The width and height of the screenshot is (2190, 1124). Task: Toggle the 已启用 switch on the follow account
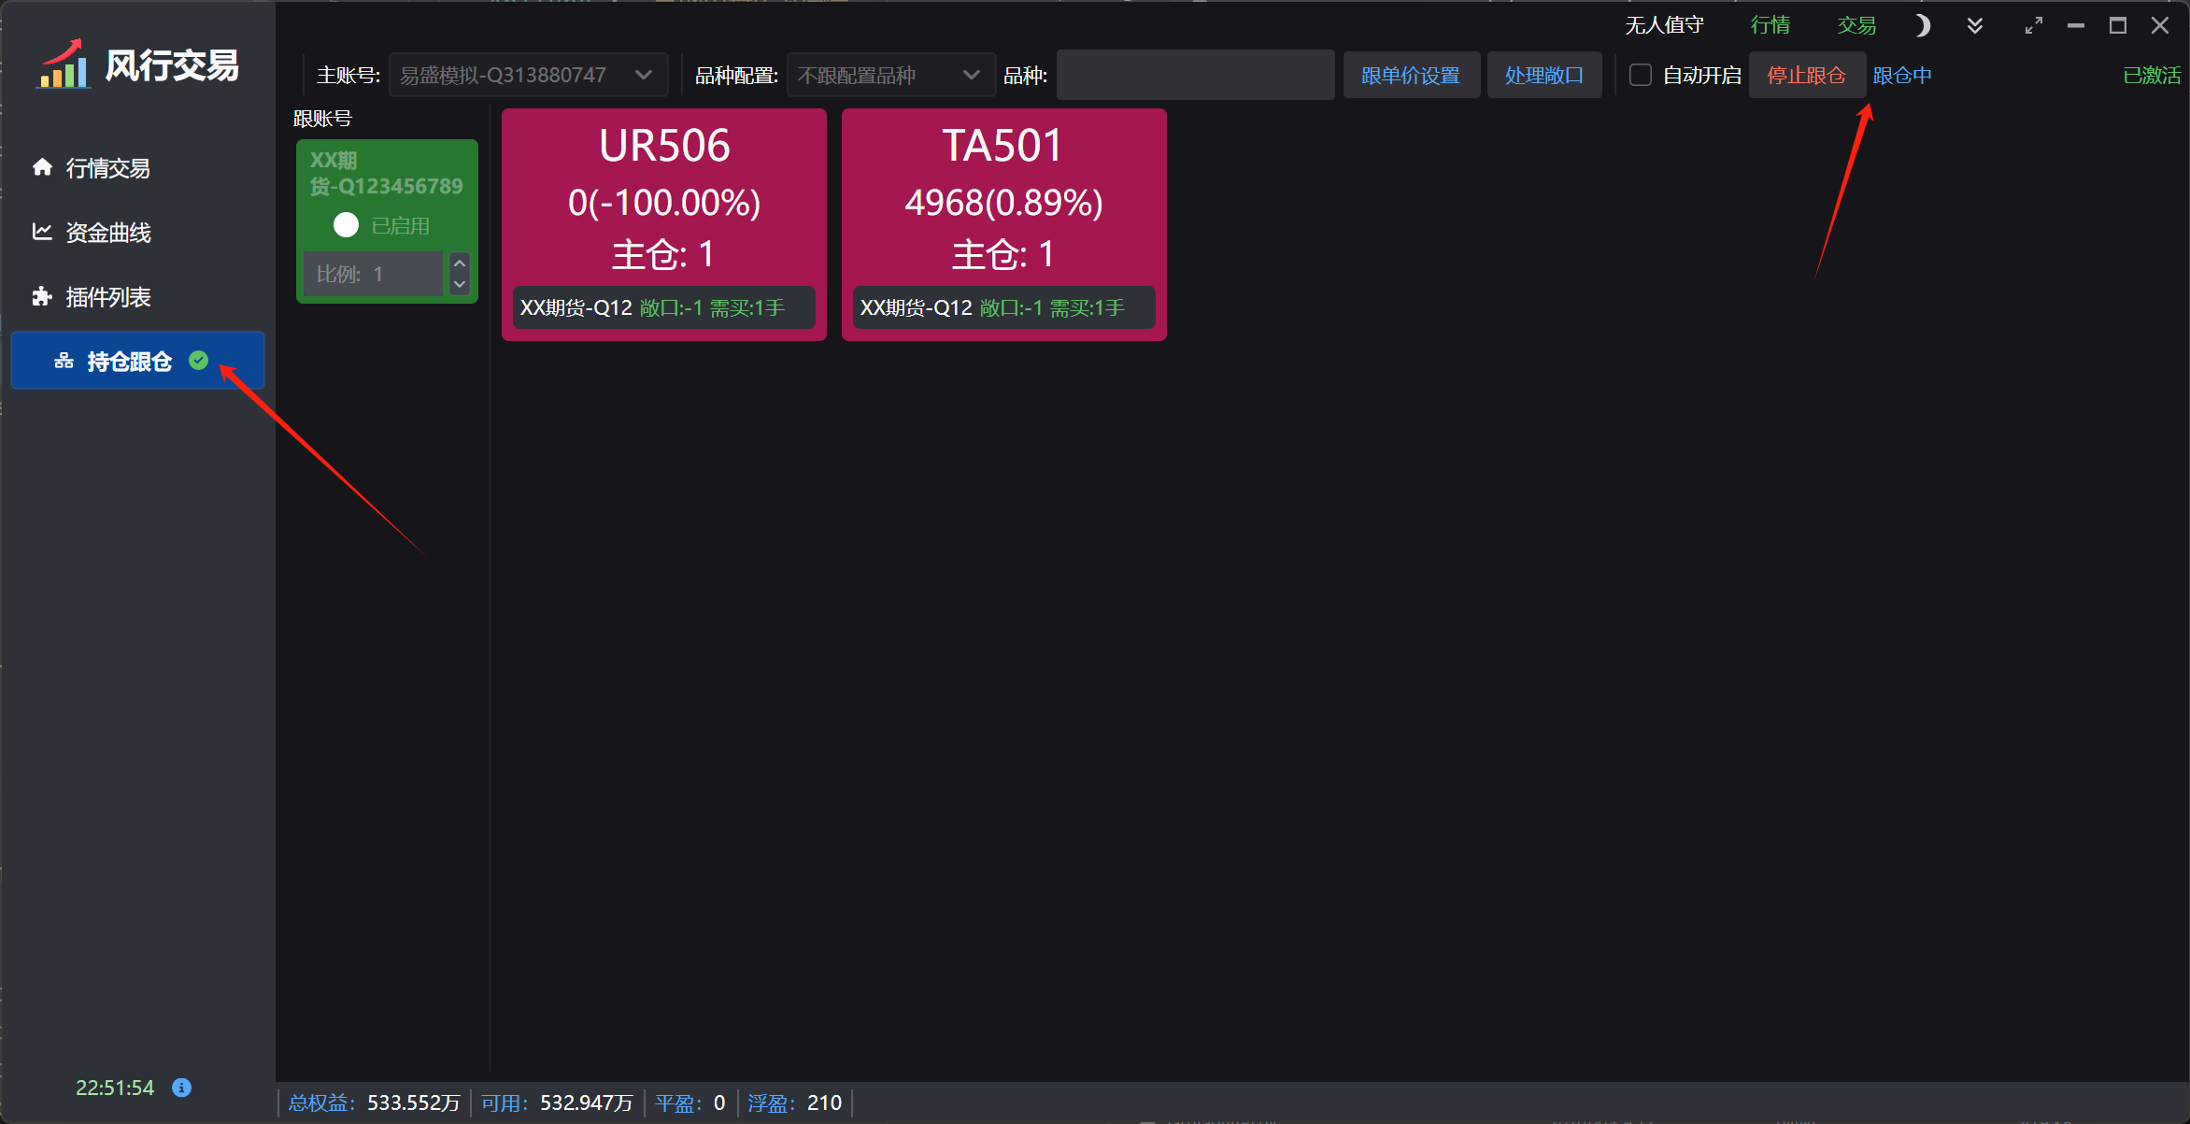coord(347,225)
